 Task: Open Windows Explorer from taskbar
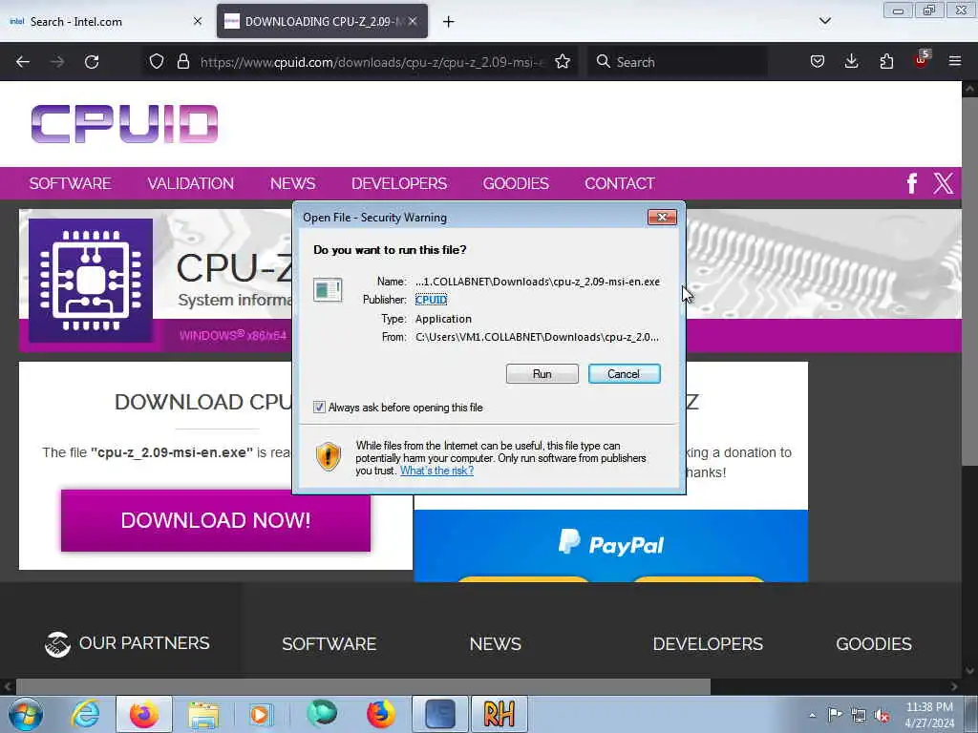(203, 714)
